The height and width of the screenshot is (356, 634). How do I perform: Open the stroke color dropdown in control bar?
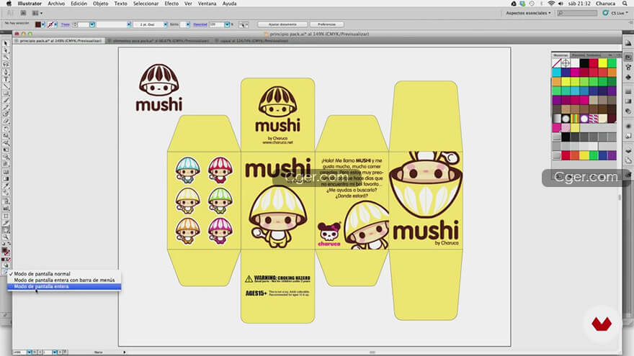click(55, 24)
